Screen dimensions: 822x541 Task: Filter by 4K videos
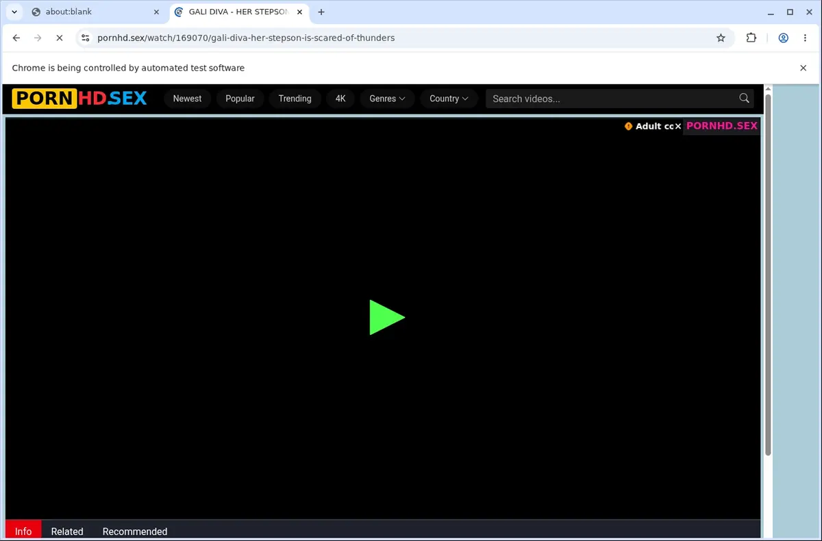coord(340,99)
